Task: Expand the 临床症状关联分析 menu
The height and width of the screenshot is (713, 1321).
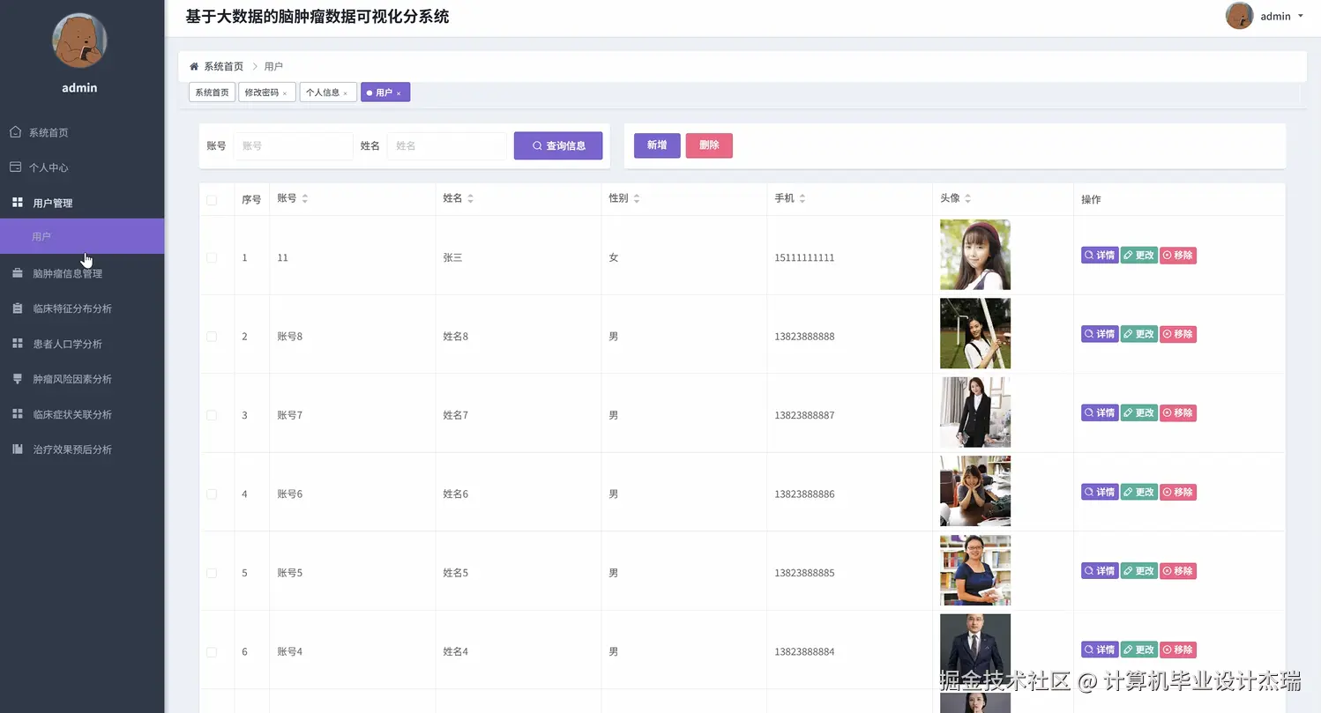Action: 82,414
